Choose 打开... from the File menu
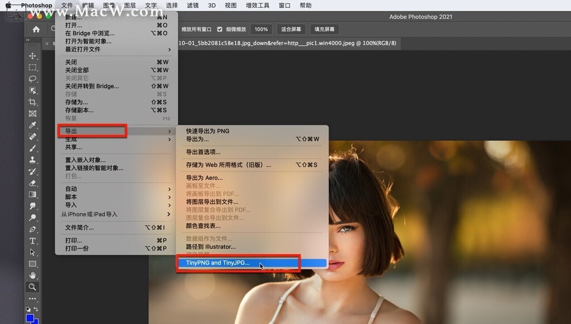The height and width of the screenshot is (324, 571). click(117, 25)
